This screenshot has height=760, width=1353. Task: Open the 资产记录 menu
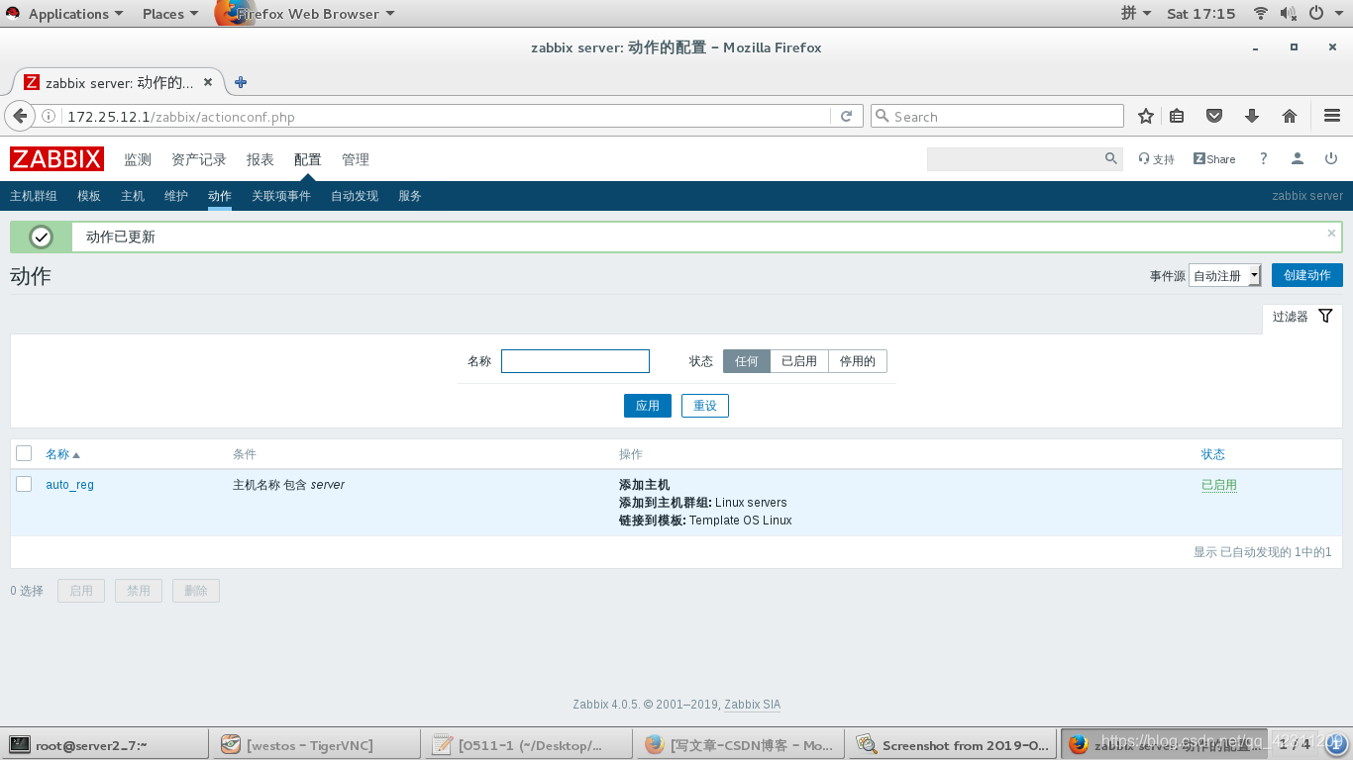click(x=199, y=159)
